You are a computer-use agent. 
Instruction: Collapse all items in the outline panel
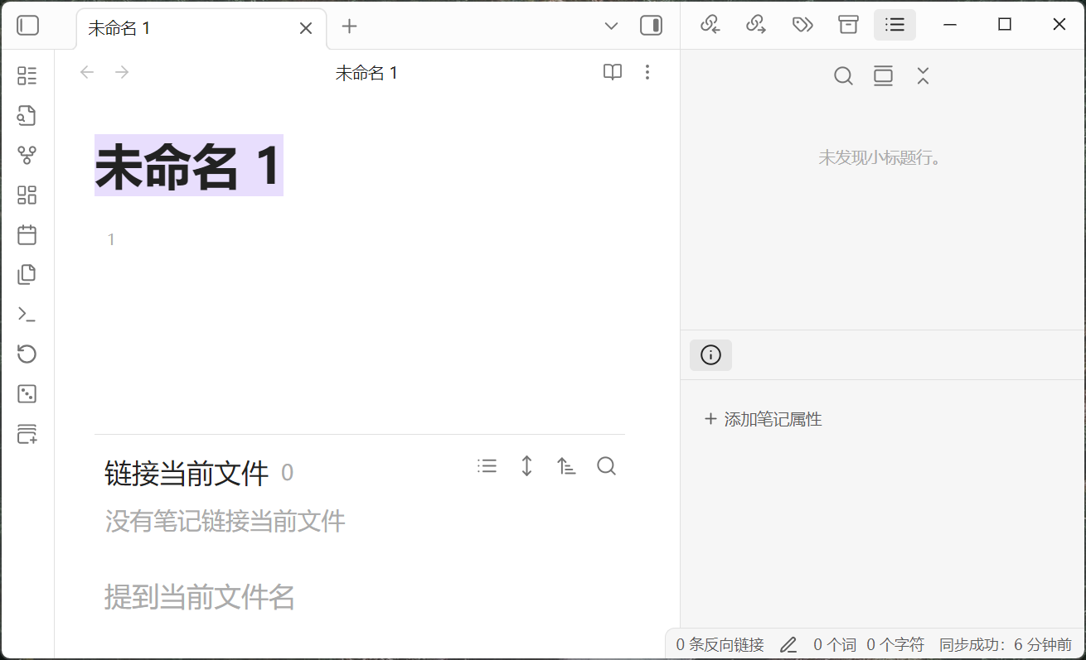(x=923, y=76)
